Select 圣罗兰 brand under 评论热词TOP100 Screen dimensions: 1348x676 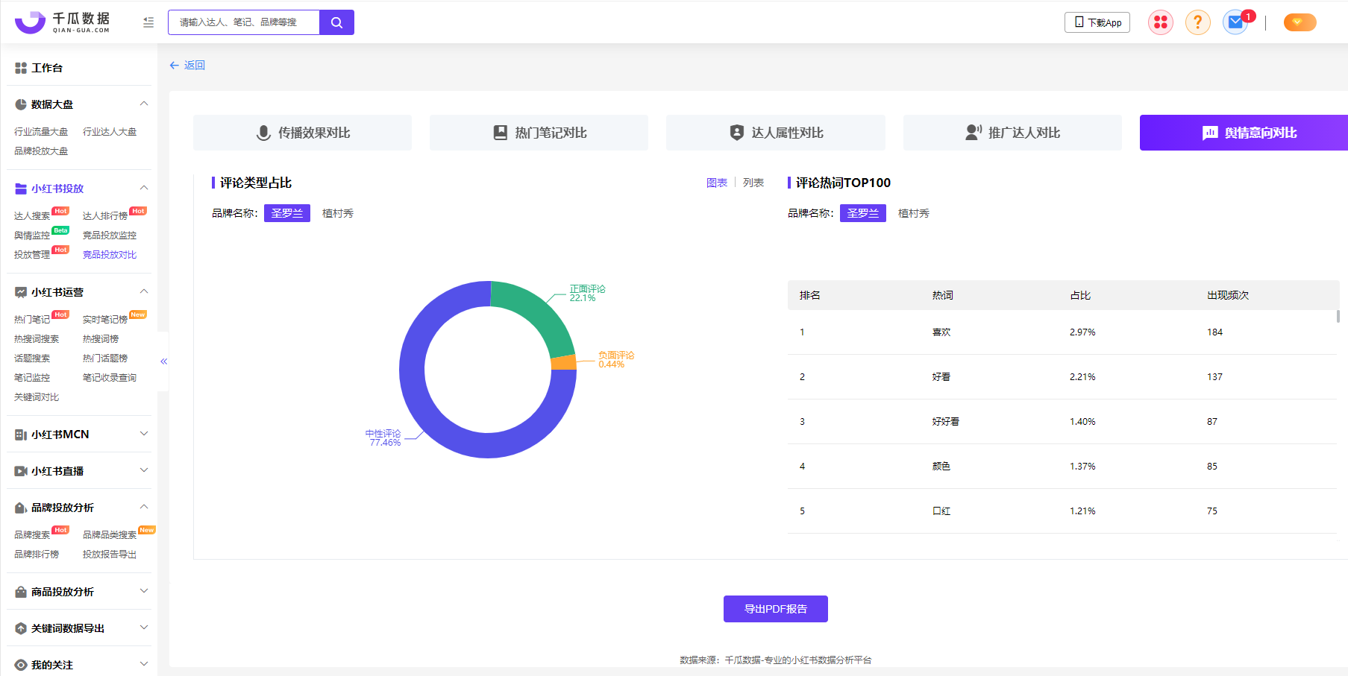point(863,213)
